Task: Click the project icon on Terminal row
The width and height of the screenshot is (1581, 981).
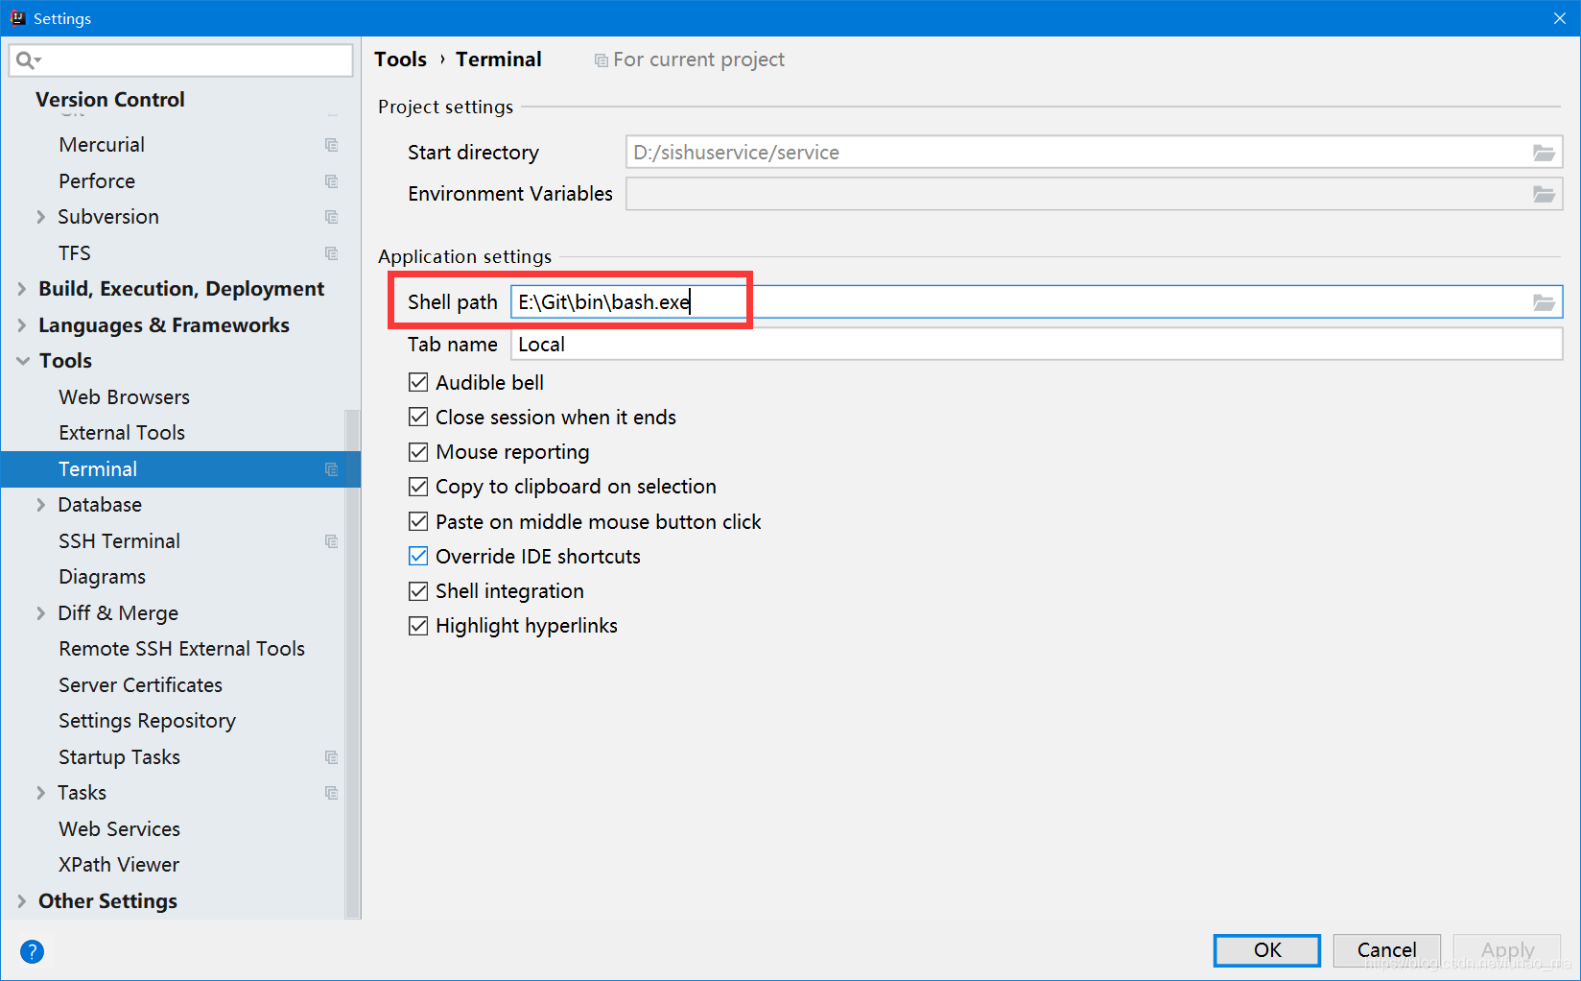Action: coord(331,469)
